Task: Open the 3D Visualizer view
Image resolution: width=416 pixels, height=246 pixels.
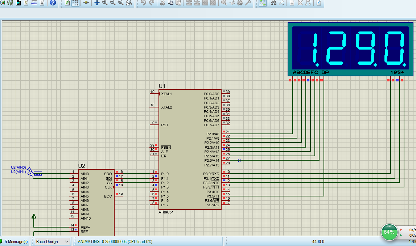Action: click(3, 3)
